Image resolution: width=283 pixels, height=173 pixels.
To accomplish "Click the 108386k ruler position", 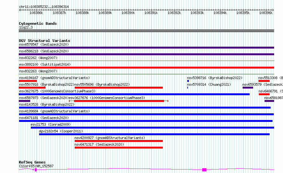I will [36, 13].
